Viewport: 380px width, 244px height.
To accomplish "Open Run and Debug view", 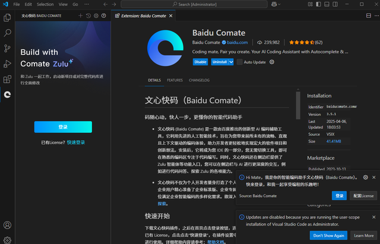I will (x=7, y=64).
